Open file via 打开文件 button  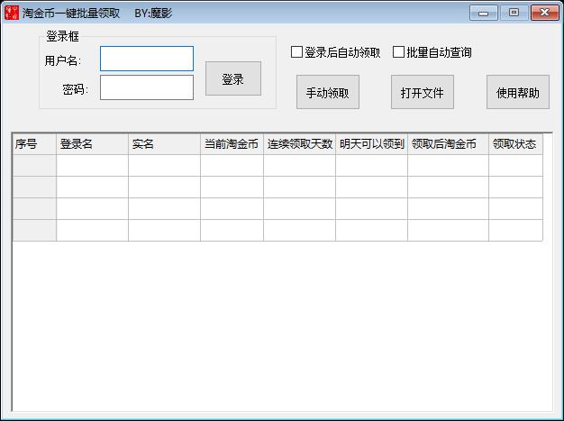click(x=423, y=92)
